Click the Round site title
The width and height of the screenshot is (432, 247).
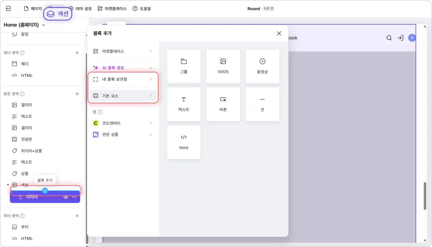[254, 9]
